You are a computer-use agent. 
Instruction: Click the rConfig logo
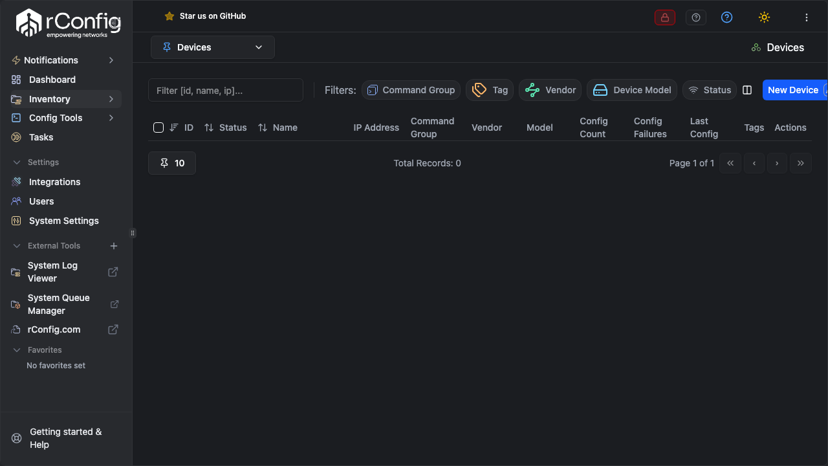[68, 23]
